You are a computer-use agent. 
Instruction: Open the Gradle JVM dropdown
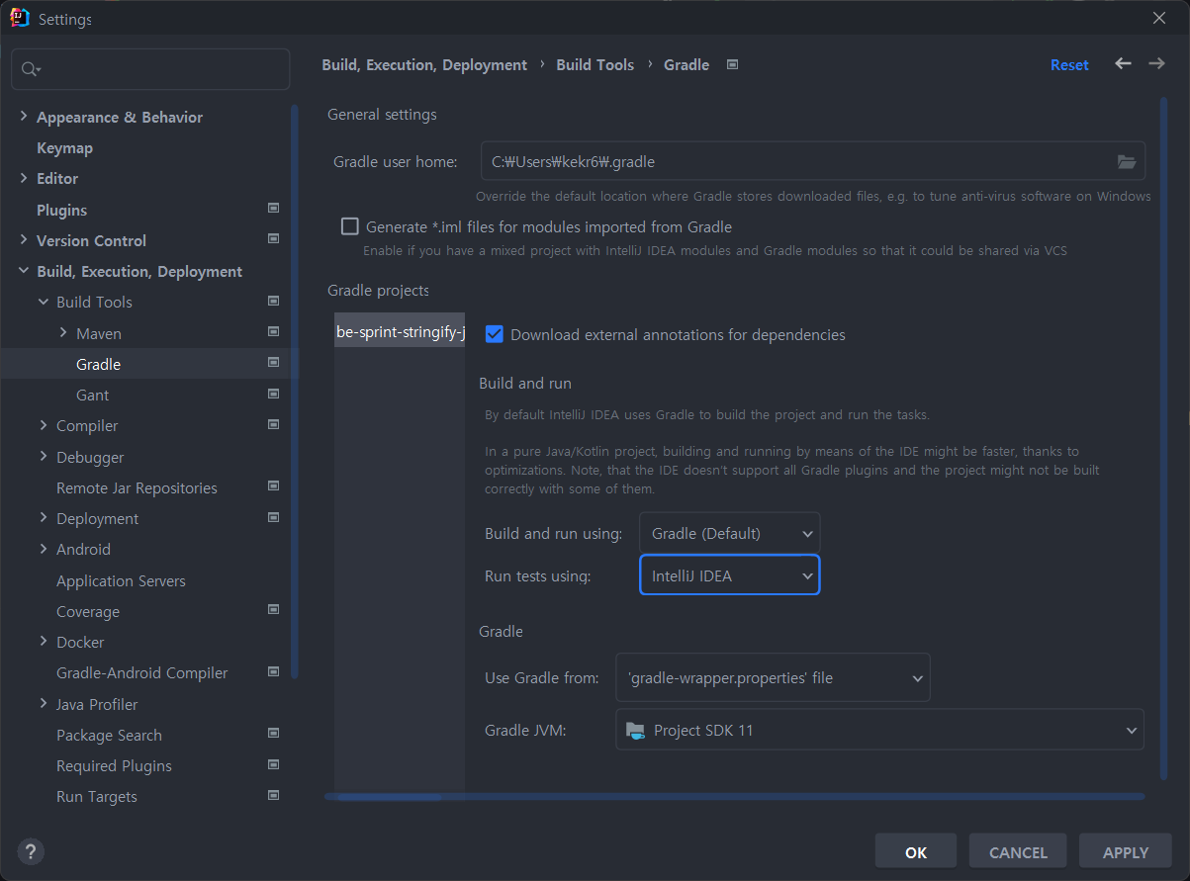coord(879,731)
